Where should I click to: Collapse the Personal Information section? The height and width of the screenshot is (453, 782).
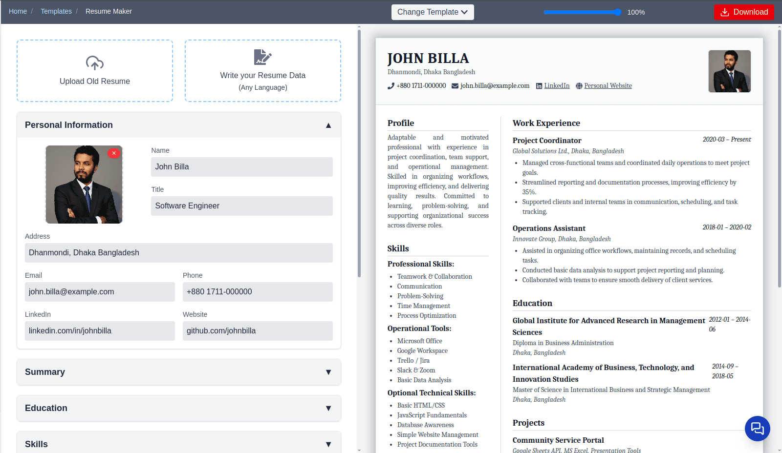point(328,125)
